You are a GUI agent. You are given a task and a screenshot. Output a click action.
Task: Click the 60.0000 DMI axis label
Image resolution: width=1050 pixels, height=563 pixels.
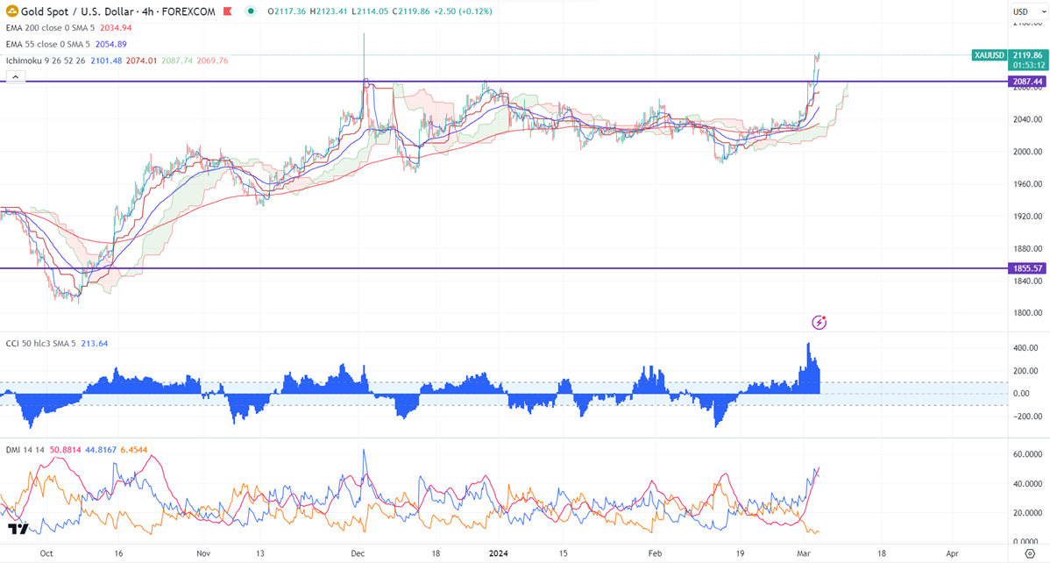tap(1028, 454)
